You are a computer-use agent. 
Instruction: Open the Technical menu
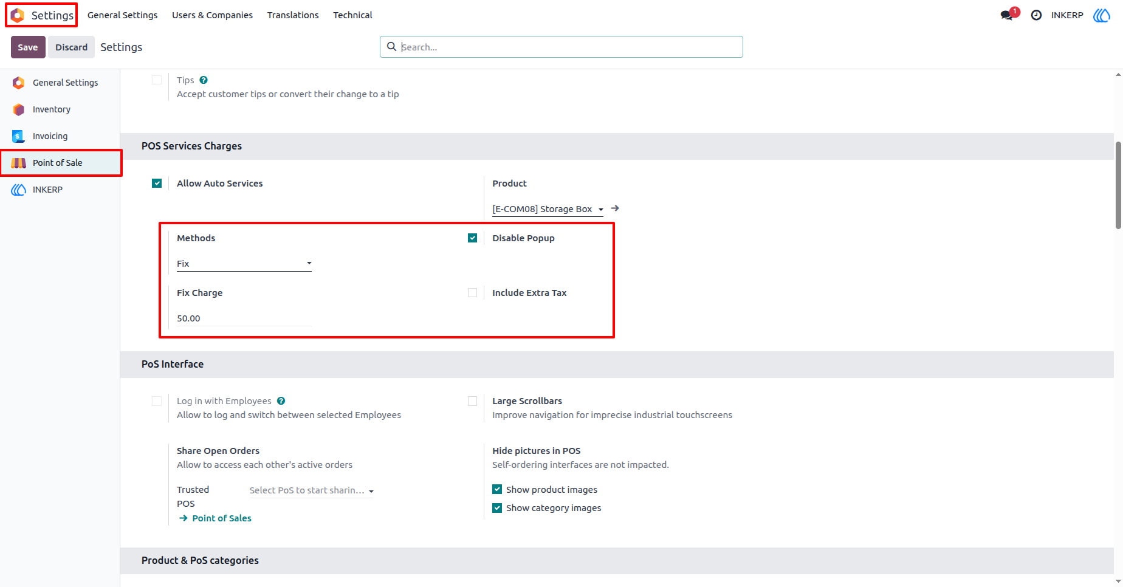tap(352, 15)
